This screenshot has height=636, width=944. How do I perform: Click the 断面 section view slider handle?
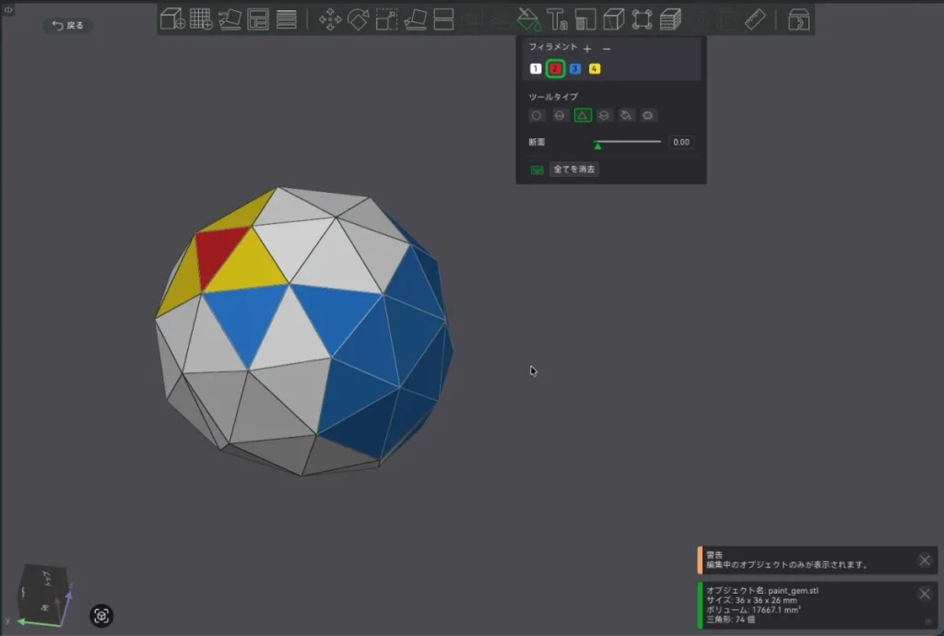tap(597, 145)
